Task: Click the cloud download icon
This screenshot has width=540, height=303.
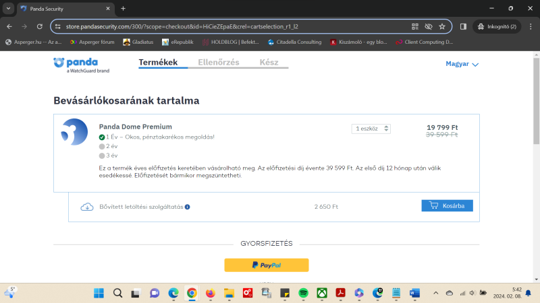Action: (x=87, y=207)
